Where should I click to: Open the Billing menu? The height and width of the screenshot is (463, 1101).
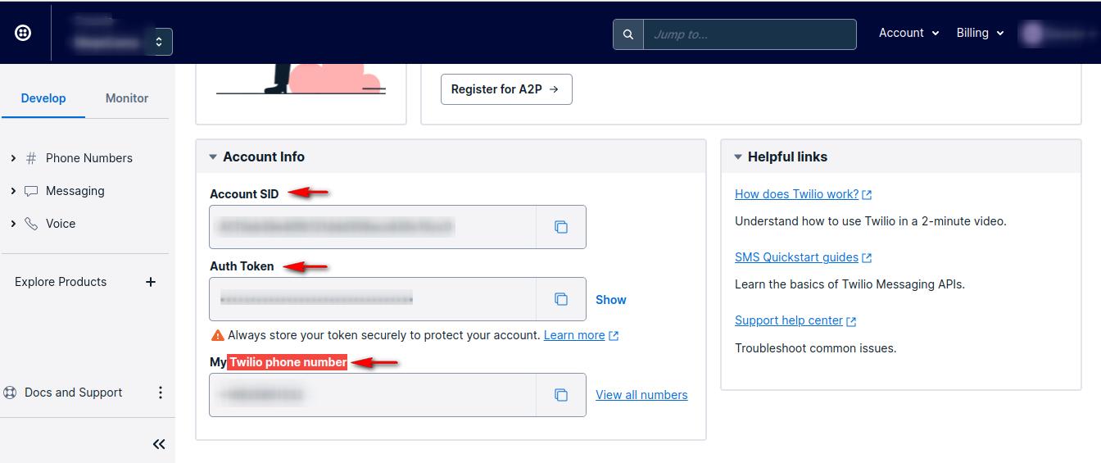[x=980, y=33]
